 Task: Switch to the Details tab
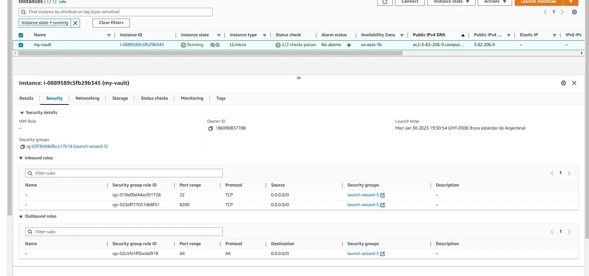point(26,98)
